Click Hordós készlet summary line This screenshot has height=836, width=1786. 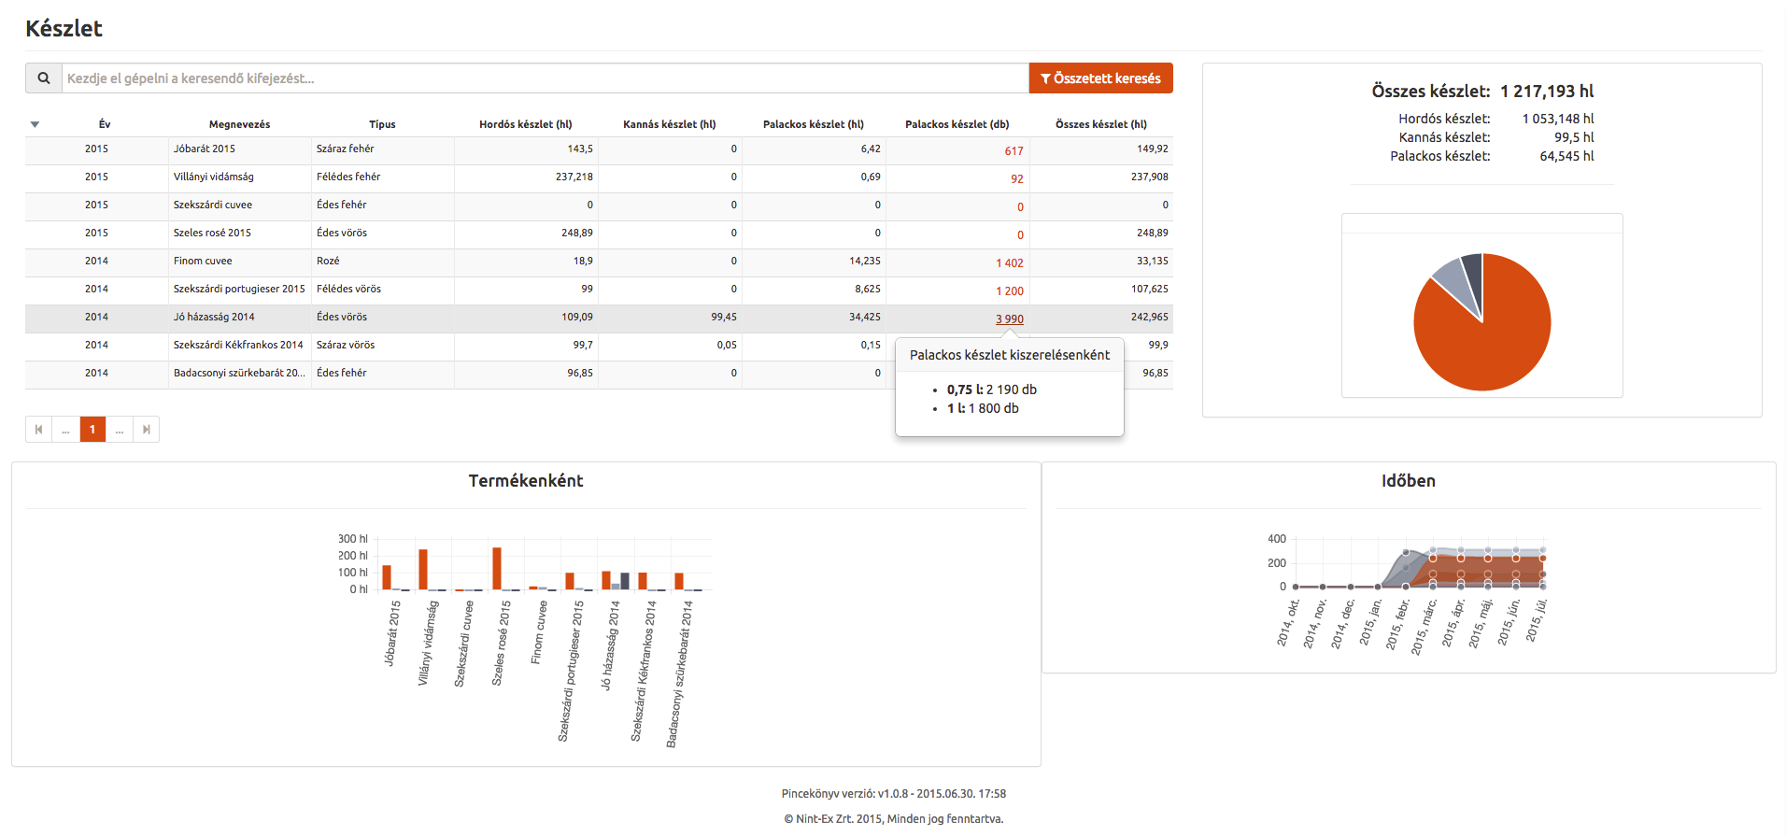click(x=1495, y=119)
